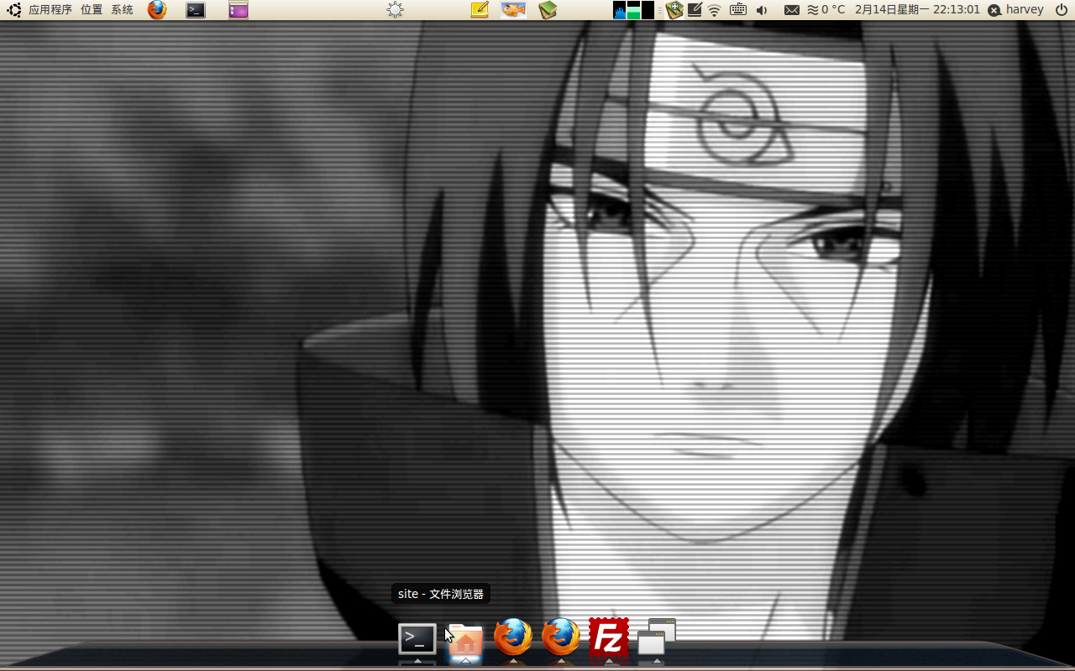Open the Wi-Fi network menu
The image size is (1075, 671).
[715, 10]
